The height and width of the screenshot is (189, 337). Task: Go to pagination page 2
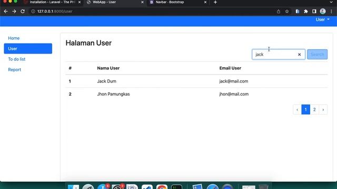coord(314,110)
